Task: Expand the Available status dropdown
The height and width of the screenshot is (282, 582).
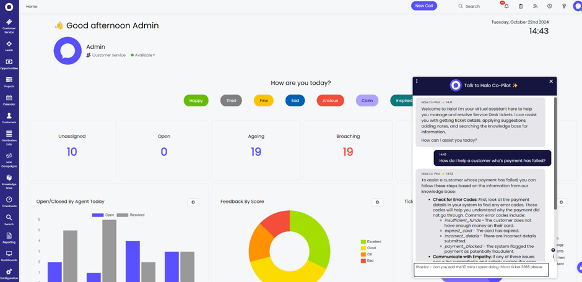Action: click(x=144, y=55)
